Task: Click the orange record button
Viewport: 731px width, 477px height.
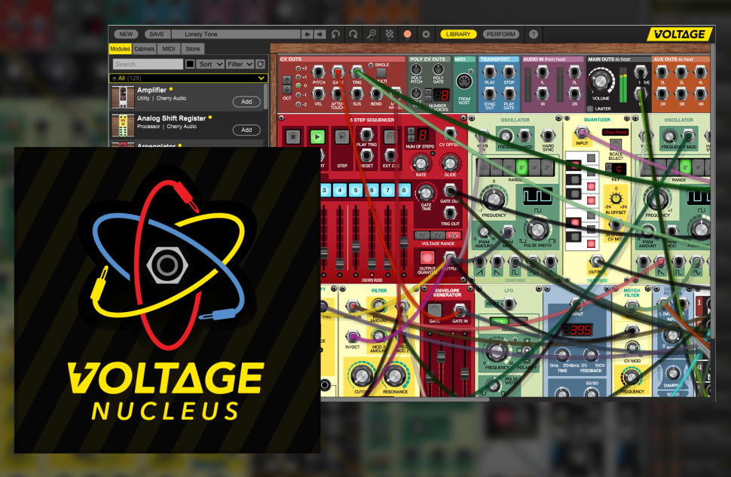Action: (408, 34)
